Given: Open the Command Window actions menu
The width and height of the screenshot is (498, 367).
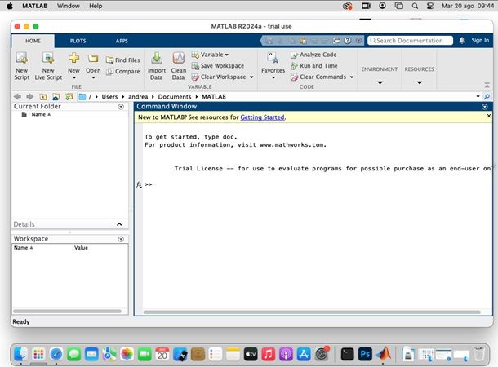Looking at the screenshot, I should 485,107.
